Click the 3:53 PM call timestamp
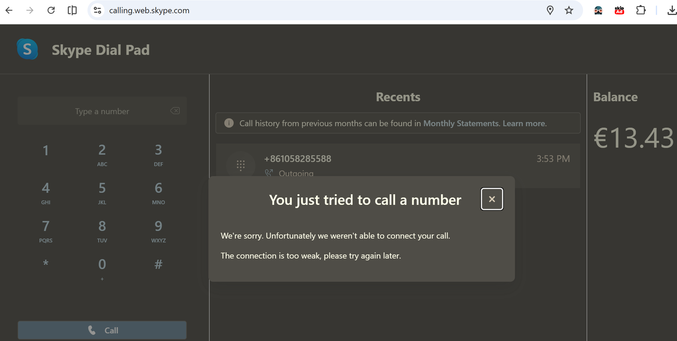This screenshot has height=341, width=677. [553, 159]
